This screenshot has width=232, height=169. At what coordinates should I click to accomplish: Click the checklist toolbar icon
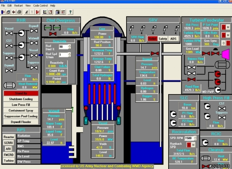[x=63, y=12]
